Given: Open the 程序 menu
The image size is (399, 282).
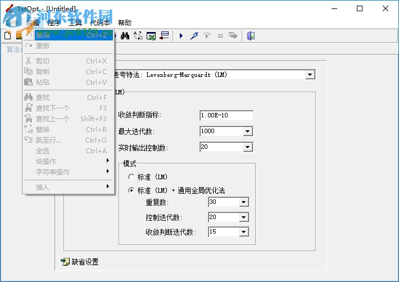Looking at the screenshot, I should (x=54, y=23).
